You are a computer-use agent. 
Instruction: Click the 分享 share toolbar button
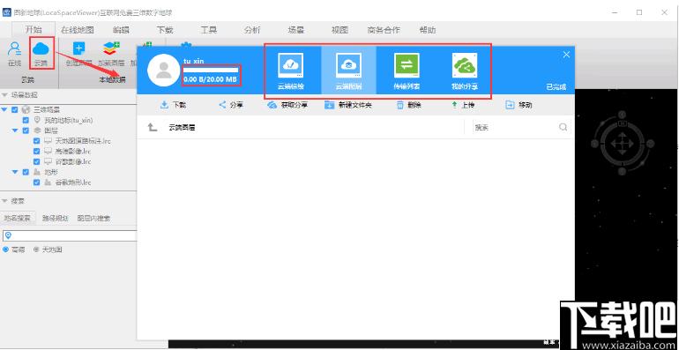(231, 105)
